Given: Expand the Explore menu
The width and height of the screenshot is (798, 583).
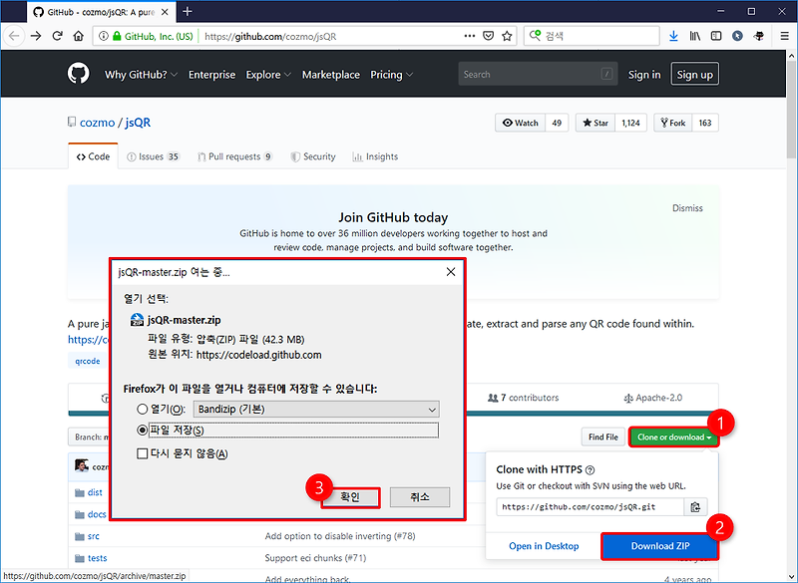Looking at the screenshot, I should coord(268,75).
